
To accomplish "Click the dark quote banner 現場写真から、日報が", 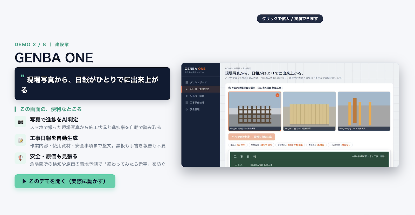I will tap(92, 84).
